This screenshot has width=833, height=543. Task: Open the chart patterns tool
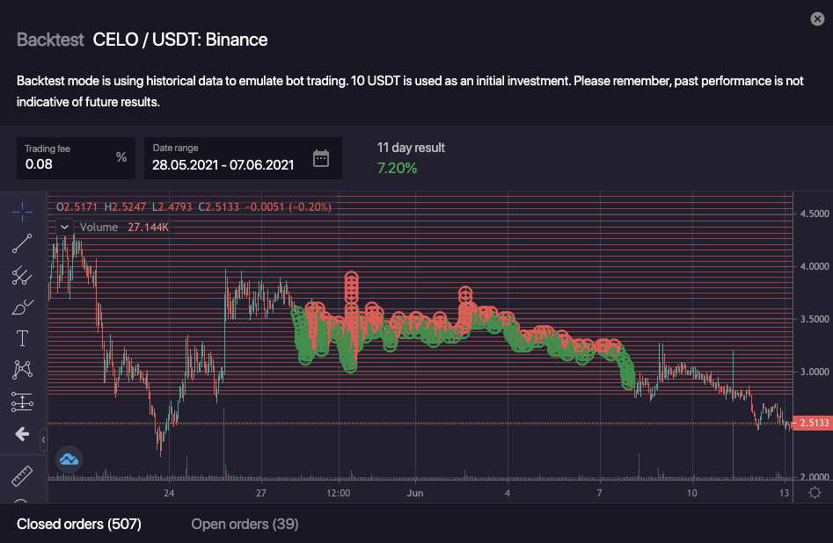pos(22,370)
